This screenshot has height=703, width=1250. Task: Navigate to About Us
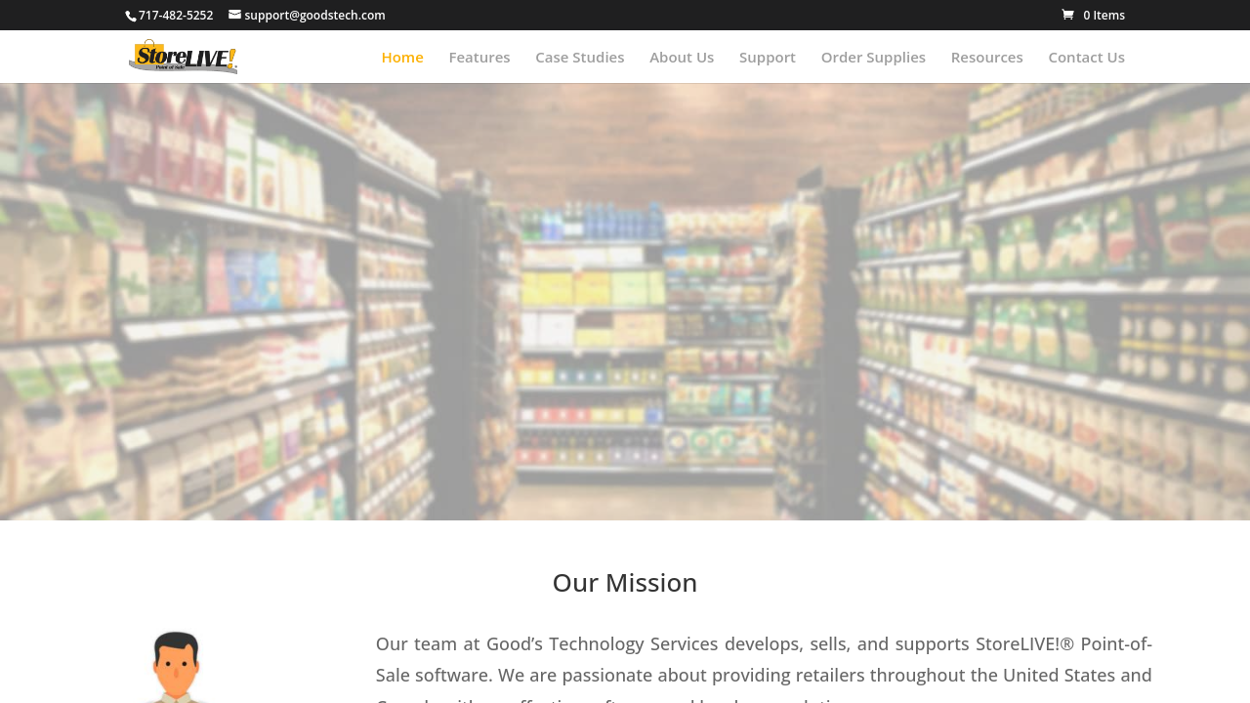click(x=682, y=57)
